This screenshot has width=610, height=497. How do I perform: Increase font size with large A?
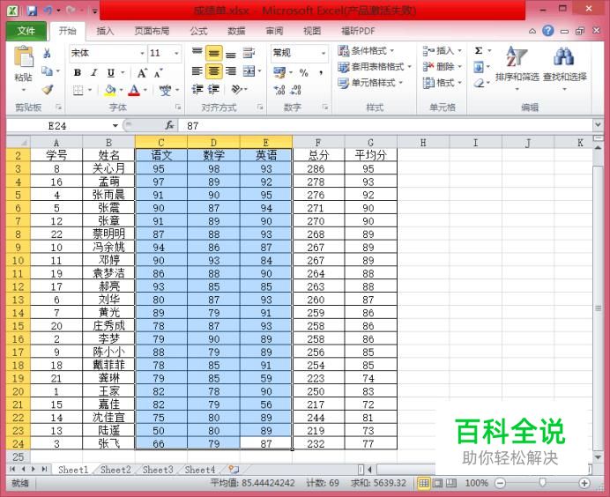click(142, 72)
